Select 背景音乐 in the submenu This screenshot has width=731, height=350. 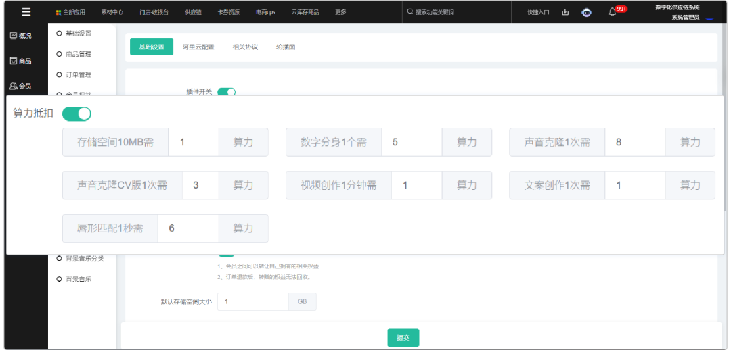click(x=74, y=279)
